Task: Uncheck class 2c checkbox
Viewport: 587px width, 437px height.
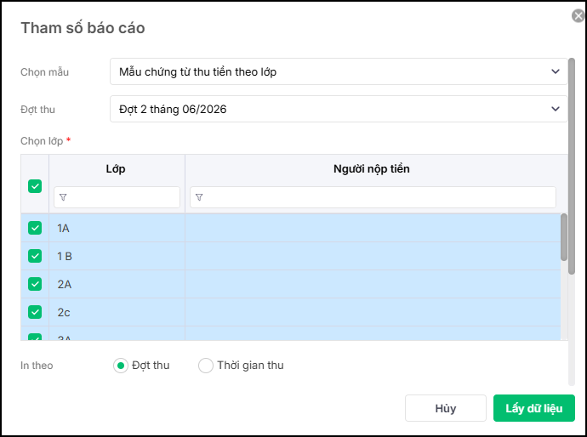Action: click(35, 312)
